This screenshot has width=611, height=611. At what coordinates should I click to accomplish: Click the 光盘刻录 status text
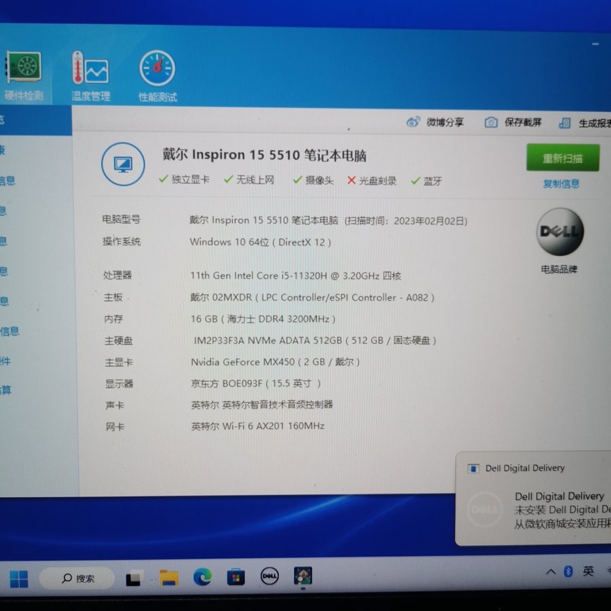tap(377, 181)
